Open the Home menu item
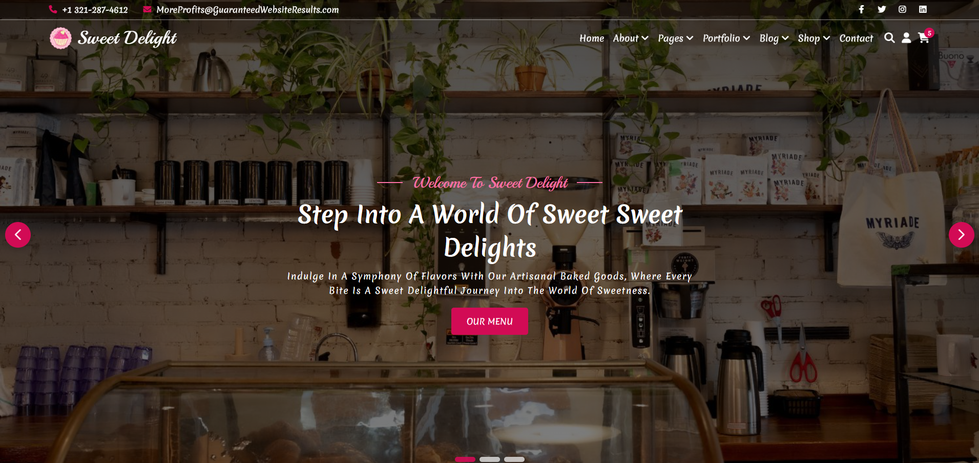979x463 pixels. (592, 38)
